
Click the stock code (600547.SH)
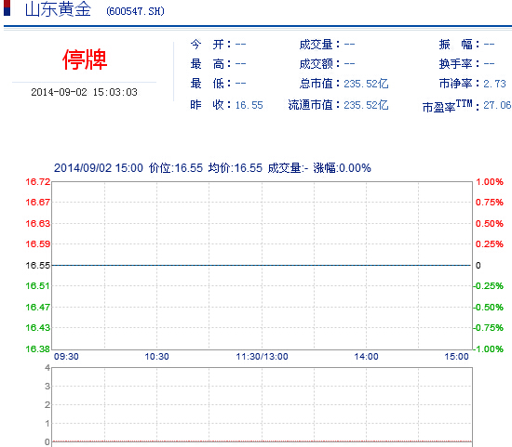click(x=135, y=11)
